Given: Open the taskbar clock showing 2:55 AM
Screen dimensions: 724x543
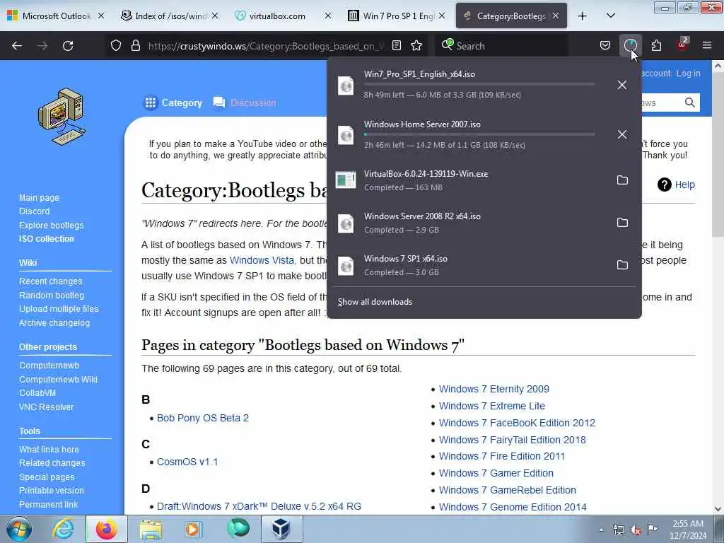Looking at the screenshot, I should click(x=689, y=529).
